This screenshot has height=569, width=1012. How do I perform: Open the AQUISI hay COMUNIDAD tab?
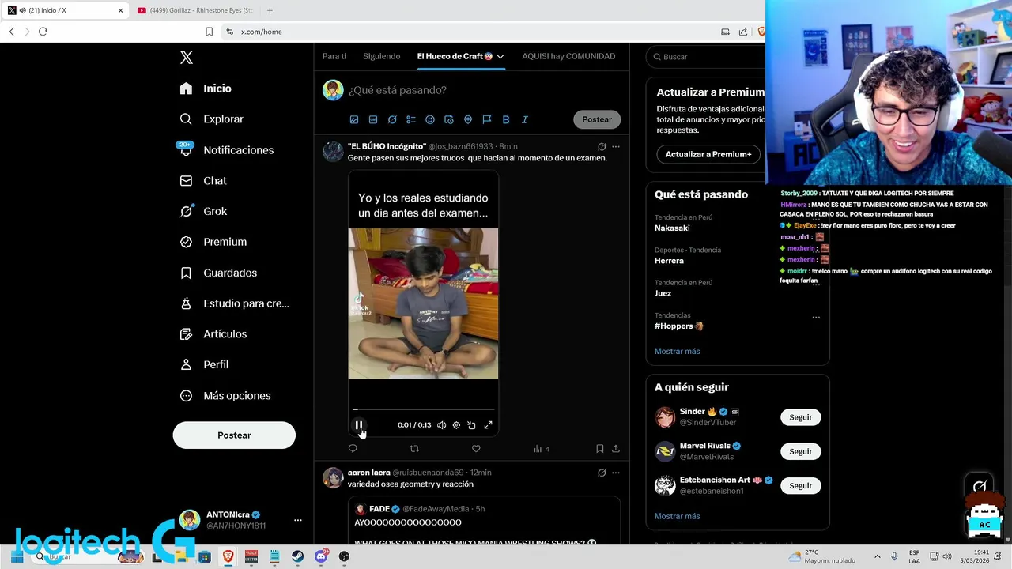coord(568,56)
